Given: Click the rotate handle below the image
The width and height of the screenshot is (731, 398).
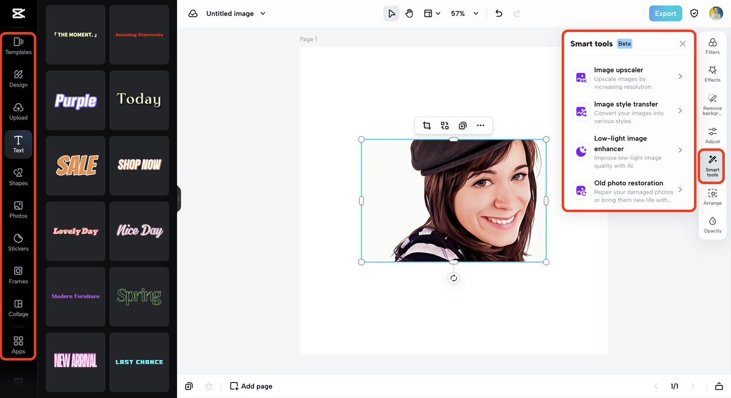Looking at the screenshot, I should point(453,278).
